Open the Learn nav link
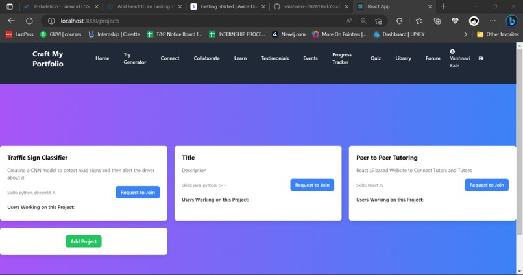Screen dimensions: 523x275 pyautogui.click(x=240, y=58)
